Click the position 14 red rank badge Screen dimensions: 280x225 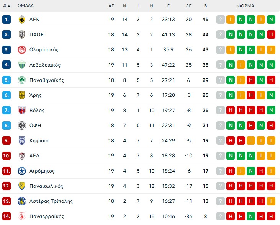coord(7,217)
